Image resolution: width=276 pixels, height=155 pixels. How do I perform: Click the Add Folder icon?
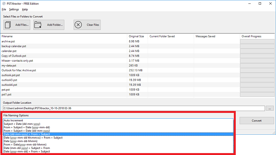(x=38, y=25)
